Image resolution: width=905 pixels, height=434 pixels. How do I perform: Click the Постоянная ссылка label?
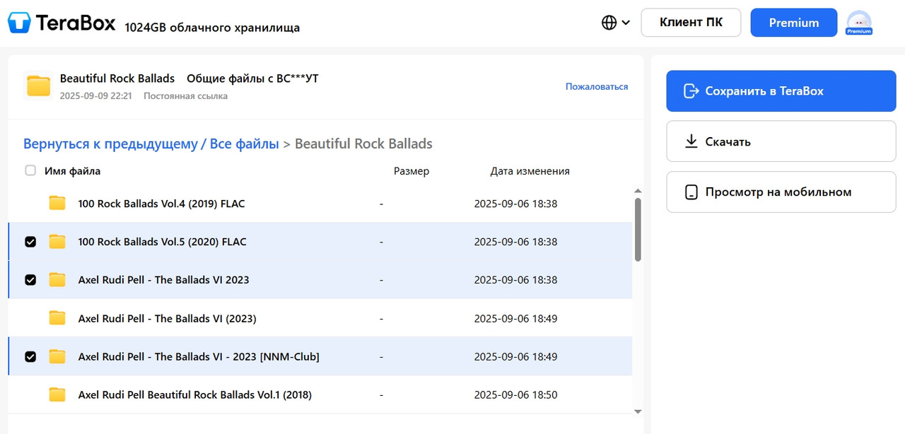(185, 95)
